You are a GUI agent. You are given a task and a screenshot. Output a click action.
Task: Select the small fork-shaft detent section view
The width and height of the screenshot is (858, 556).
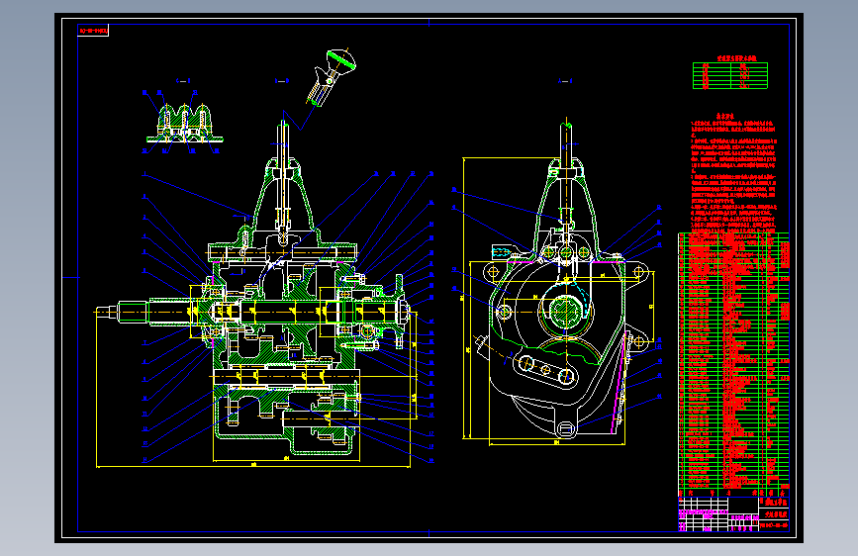click(x=184, y=123)
